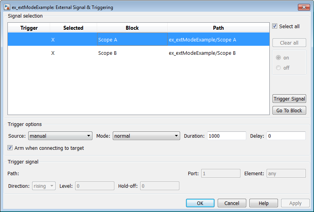Click the Duration field containing 1000
The image size is (314, 212).
pos(226,136)
